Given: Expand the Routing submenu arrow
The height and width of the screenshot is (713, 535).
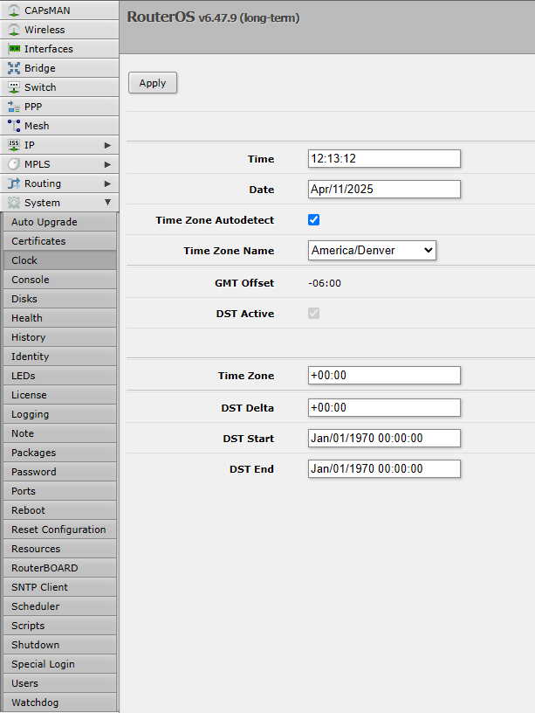Looking at the screenshot, I should click(107, 183).
